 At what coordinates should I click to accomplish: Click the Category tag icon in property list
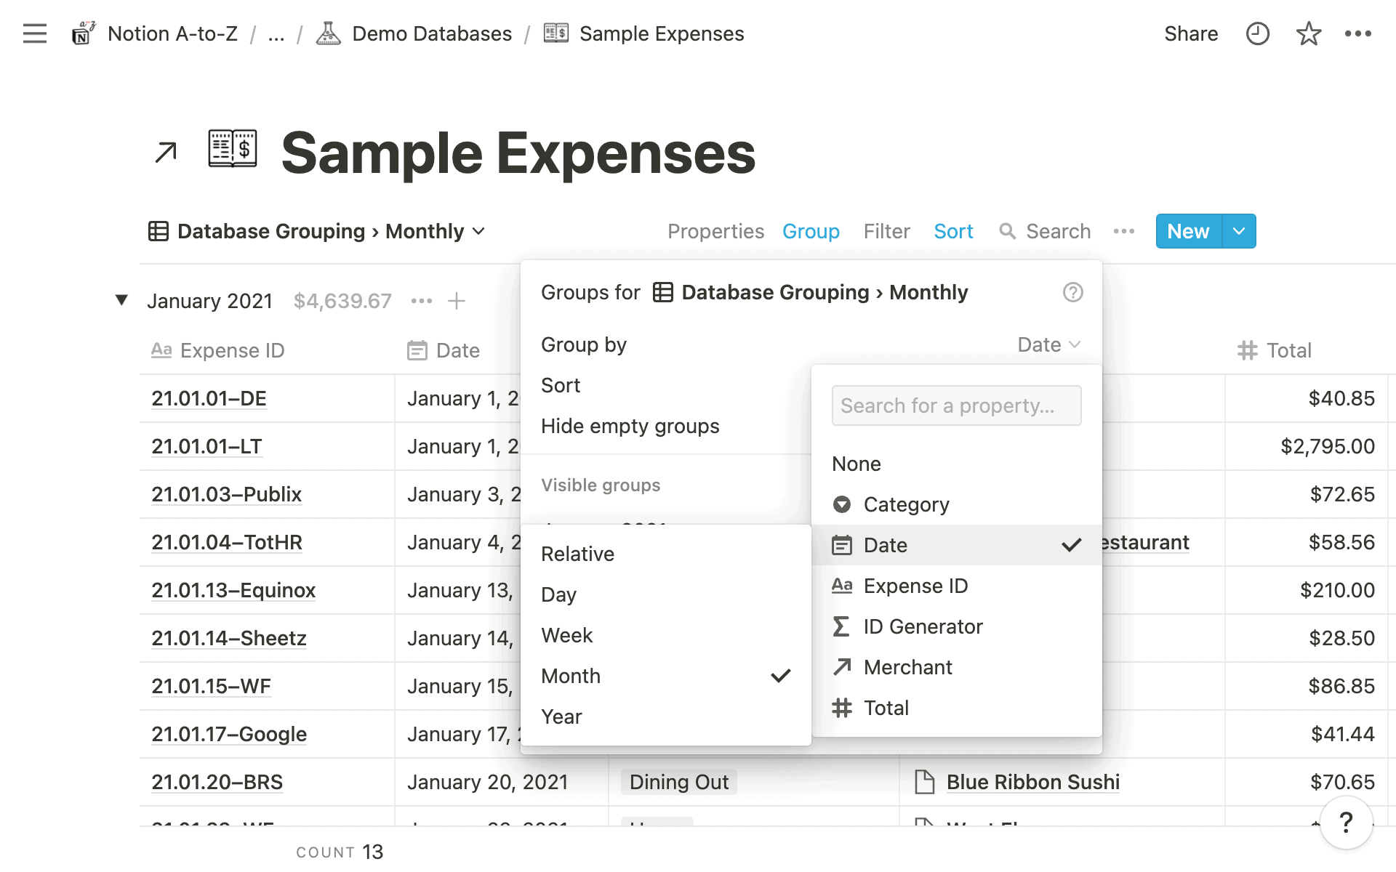pos(842,504)
